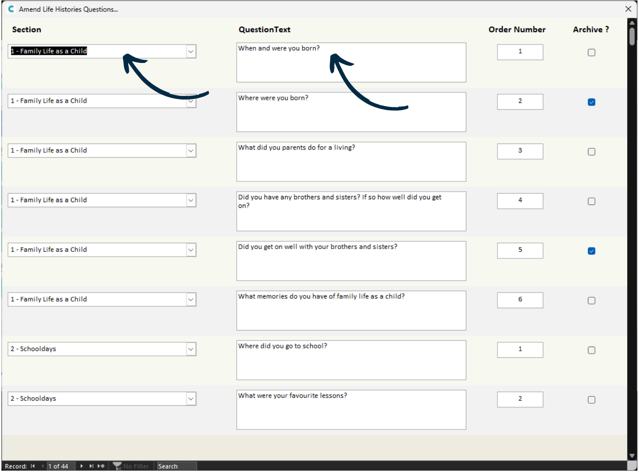Click the Search box in record navigator
The image size is (639, 472).
(177, 466)
